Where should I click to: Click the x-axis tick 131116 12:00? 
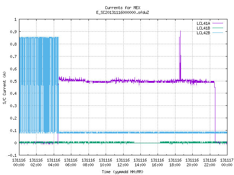tap(123, 163)
